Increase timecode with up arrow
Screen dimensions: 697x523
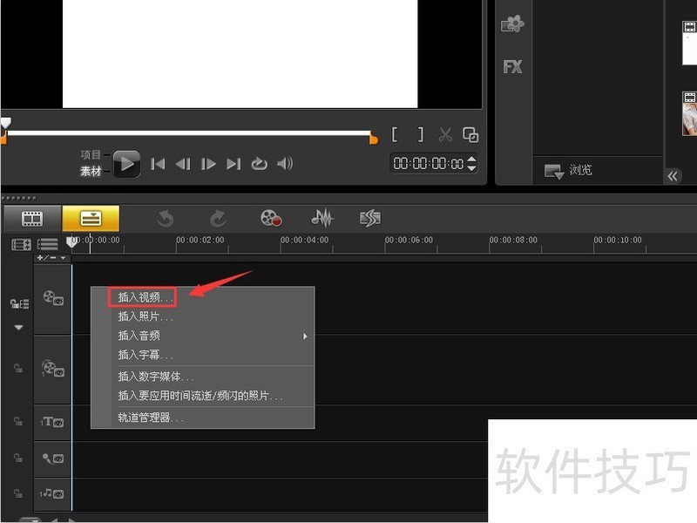coord(472,159)
